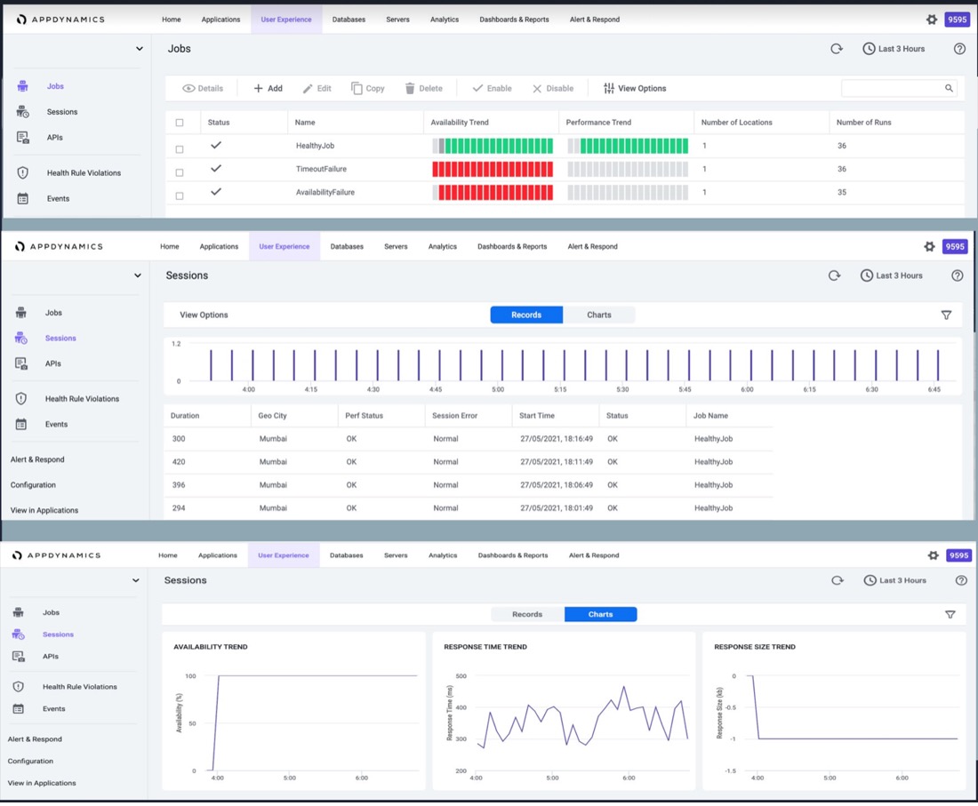Click Health Rule shield icon in Charts sidebar
Image resolution: width=978 pixels, height=806 pixels.
coord(19,686)
